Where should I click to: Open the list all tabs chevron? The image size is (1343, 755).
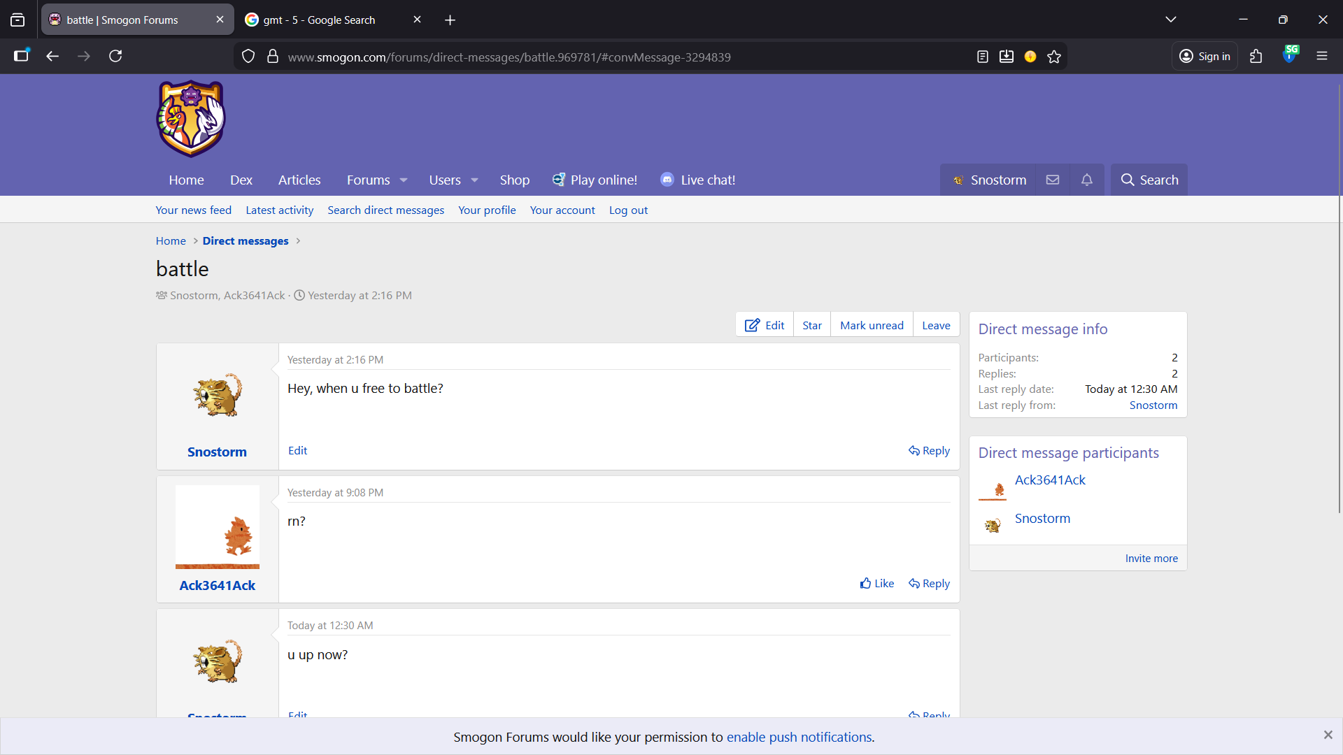coord(1170,20)
